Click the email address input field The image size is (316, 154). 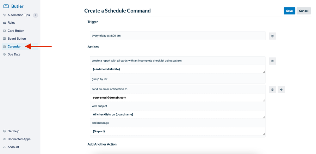[177, 98]
